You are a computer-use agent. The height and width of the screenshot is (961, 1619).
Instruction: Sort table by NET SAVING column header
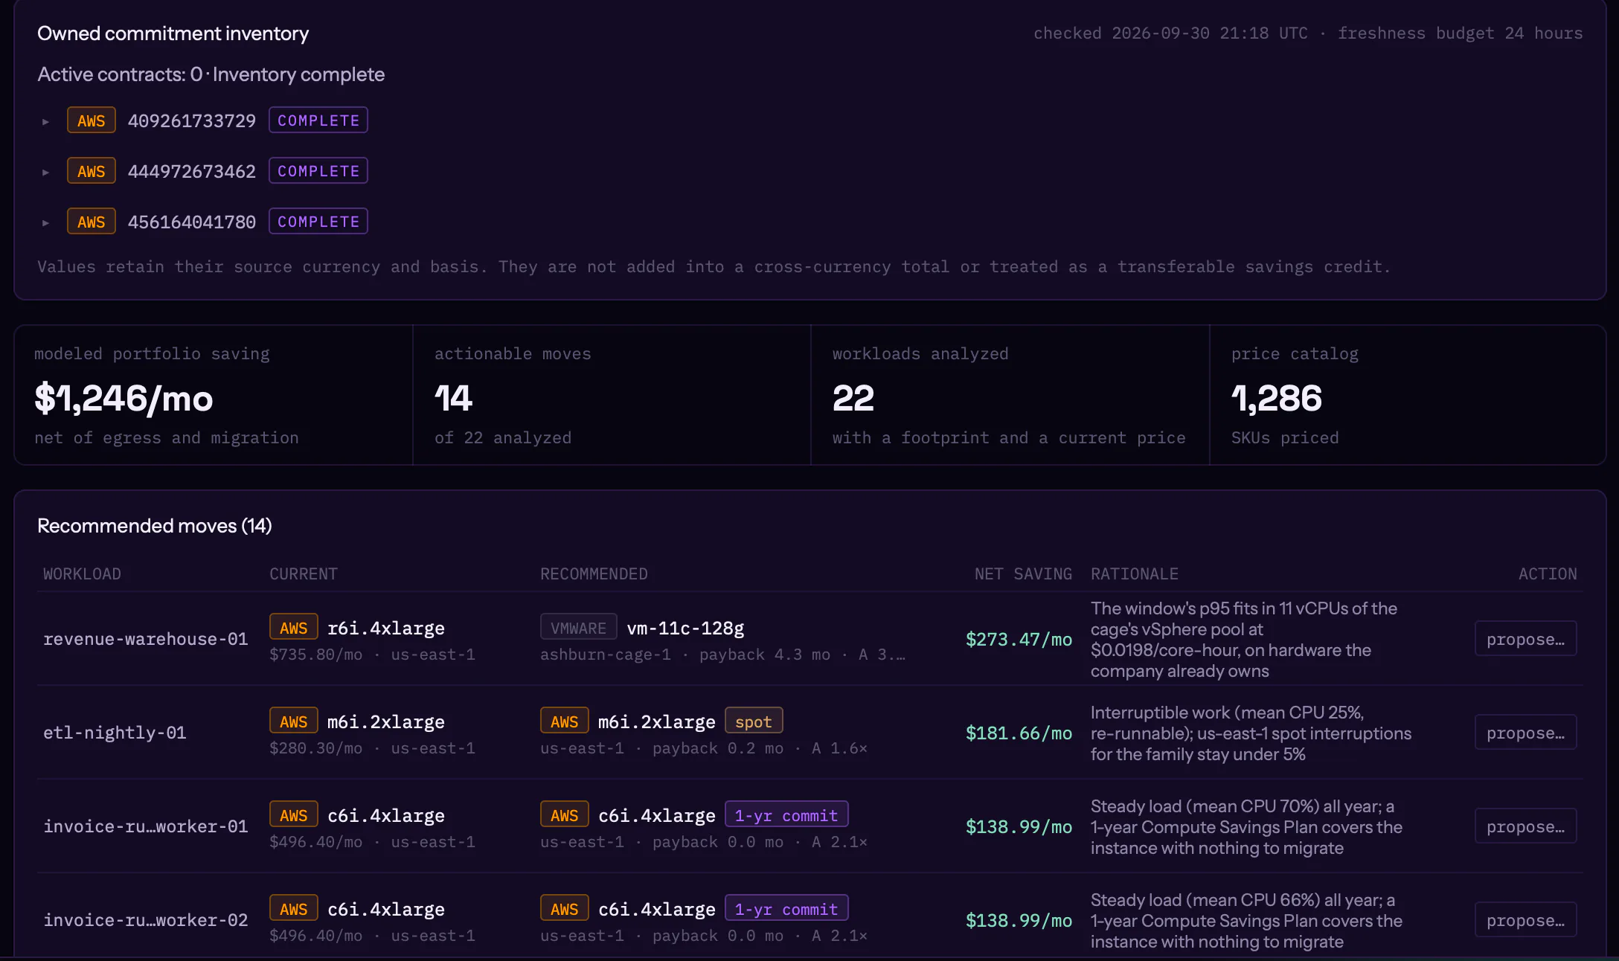click(1023, 574)
